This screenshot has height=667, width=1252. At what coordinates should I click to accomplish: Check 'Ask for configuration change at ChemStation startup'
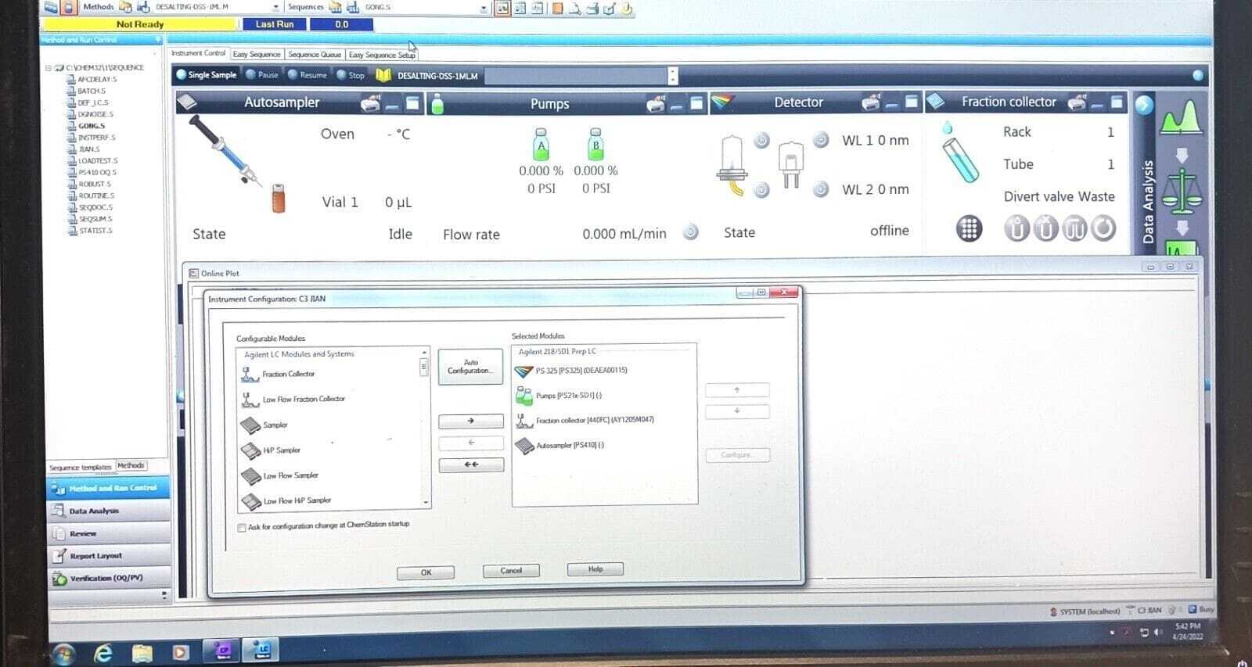point(242,528)
